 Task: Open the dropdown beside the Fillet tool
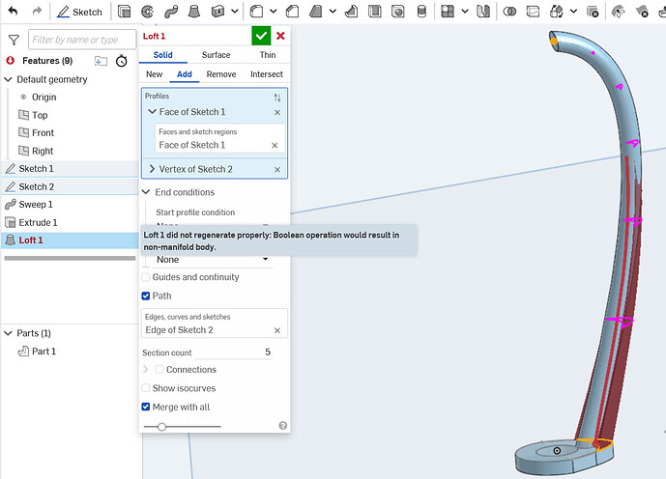coord(274,12)
